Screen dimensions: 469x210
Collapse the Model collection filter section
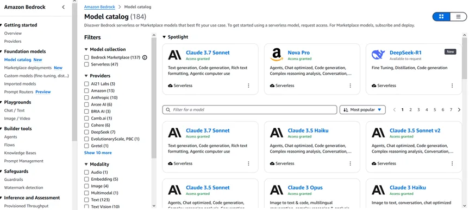coord(86,49)
